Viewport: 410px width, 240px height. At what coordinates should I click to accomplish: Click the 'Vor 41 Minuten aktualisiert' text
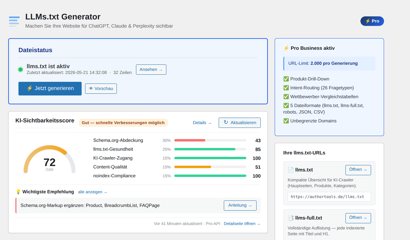[178, 224]
